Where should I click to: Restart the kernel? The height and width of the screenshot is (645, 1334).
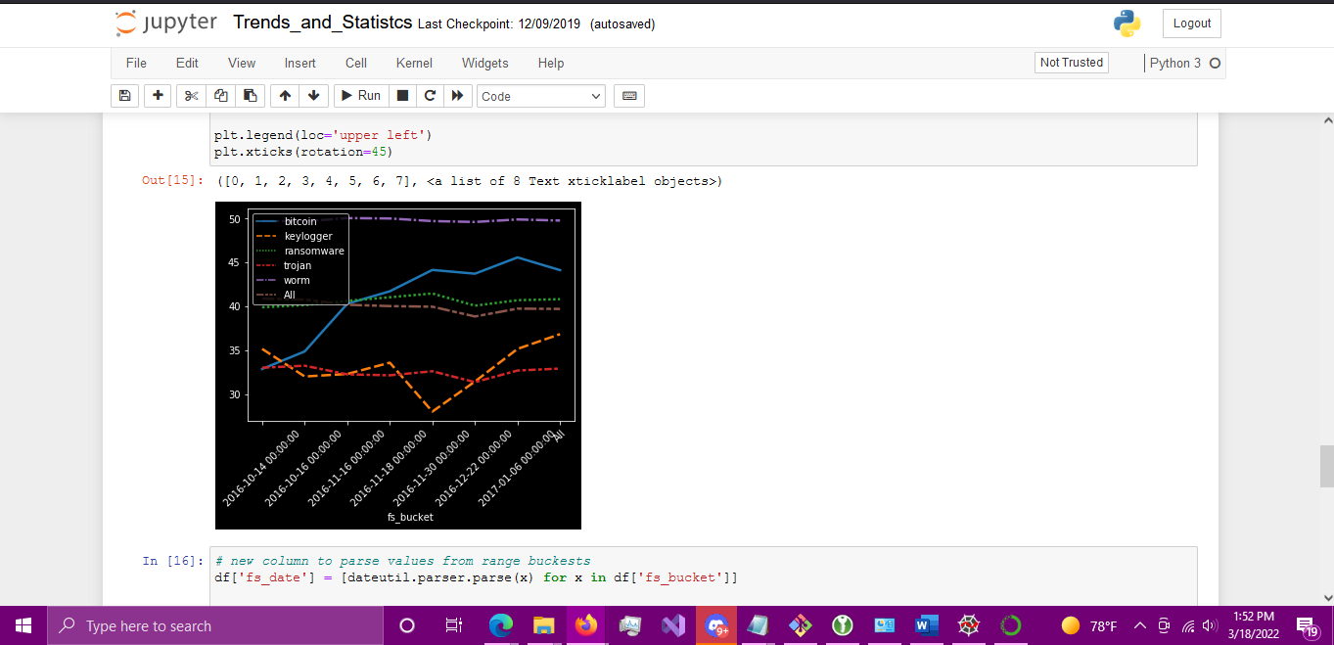(429, 96)
